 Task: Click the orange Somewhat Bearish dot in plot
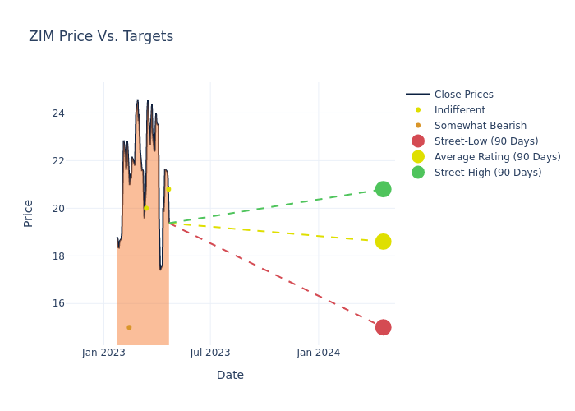coord(129,327)
